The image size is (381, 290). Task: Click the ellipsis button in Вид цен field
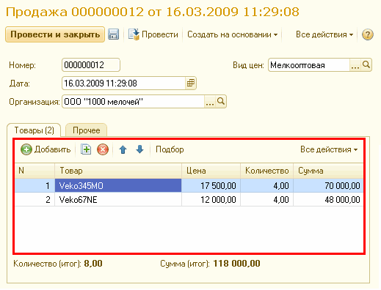tap(355, 65)
